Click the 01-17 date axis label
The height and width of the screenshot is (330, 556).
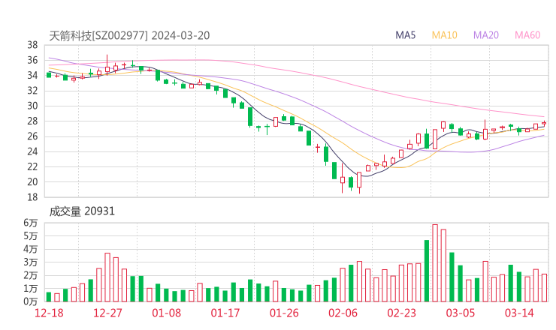click(225, 313)
